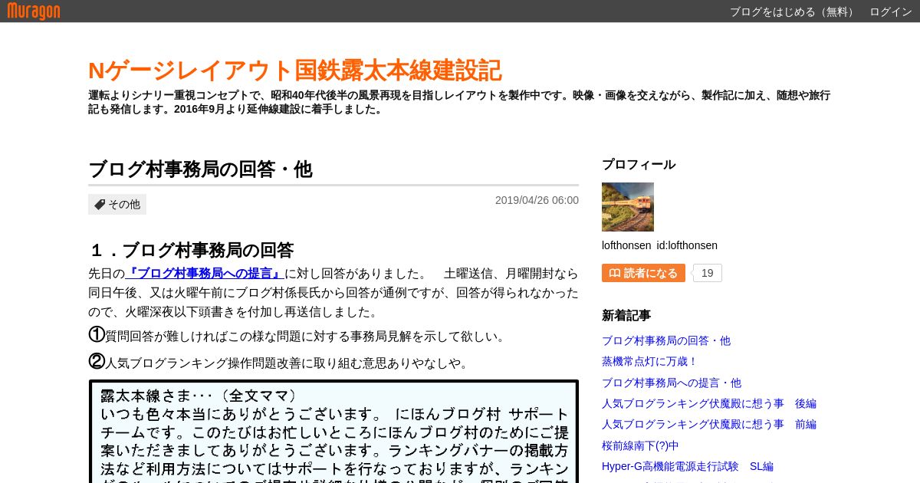Open 人気ブログランキング伏魔殿に想う事 前編
Image resolution: width=920 pixels, height=483 pixels.
coord(709,424)
